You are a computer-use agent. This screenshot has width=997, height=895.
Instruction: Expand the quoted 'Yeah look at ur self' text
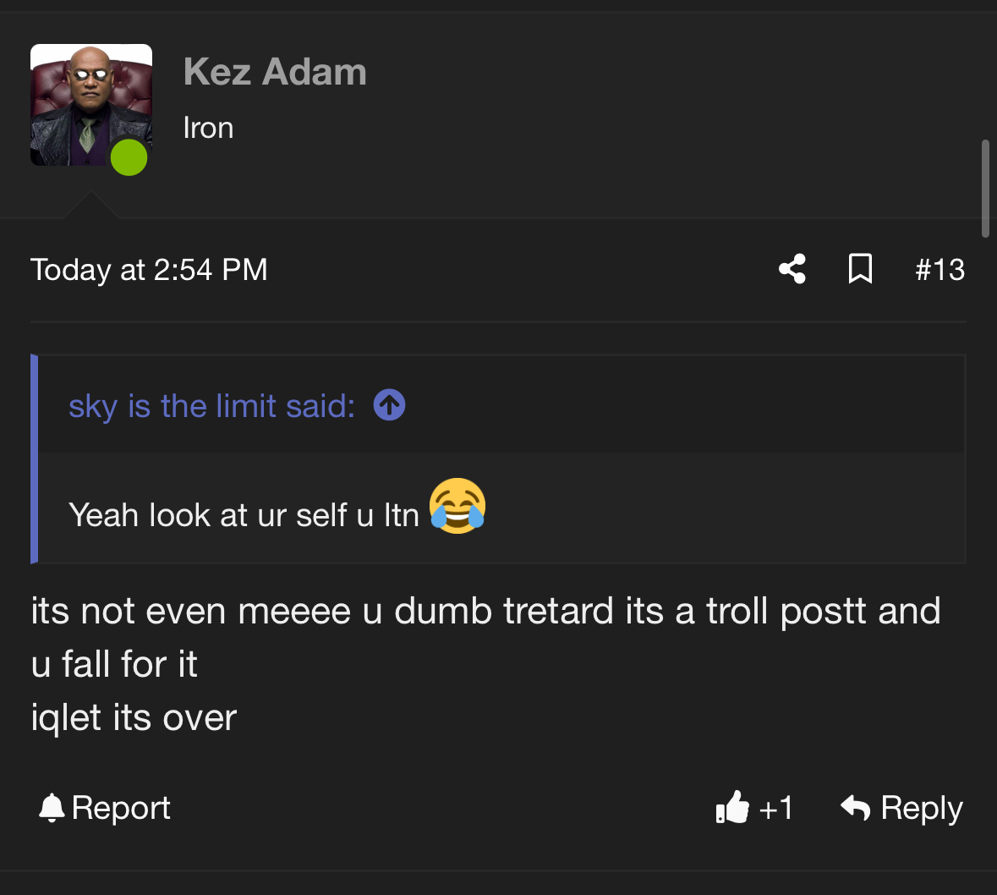244,514
